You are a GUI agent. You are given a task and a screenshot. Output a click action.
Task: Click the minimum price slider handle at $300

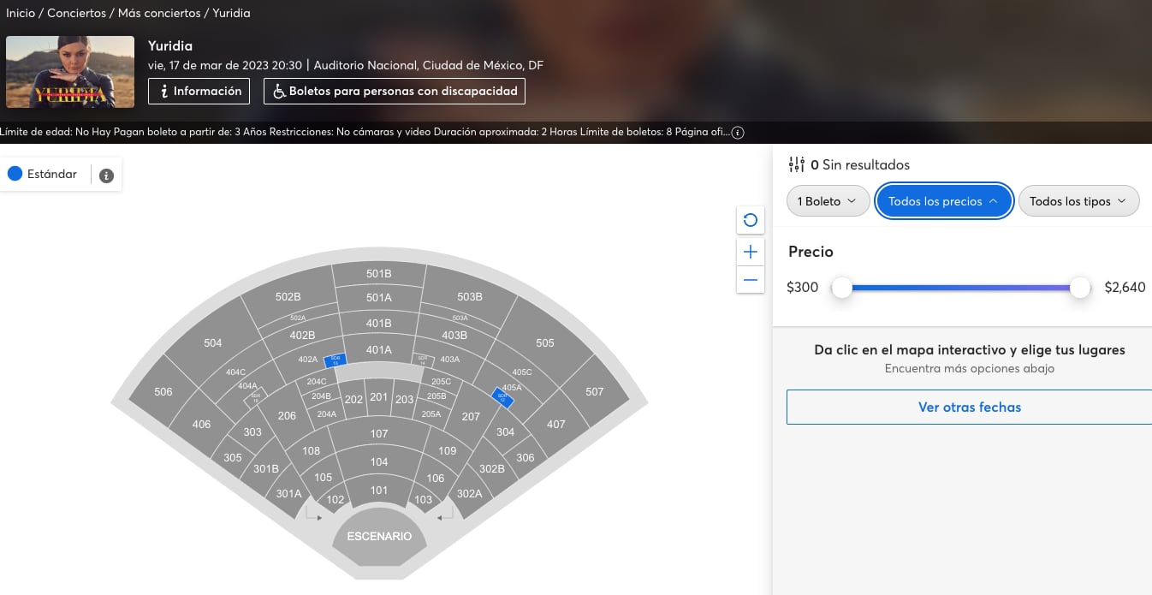841,288
